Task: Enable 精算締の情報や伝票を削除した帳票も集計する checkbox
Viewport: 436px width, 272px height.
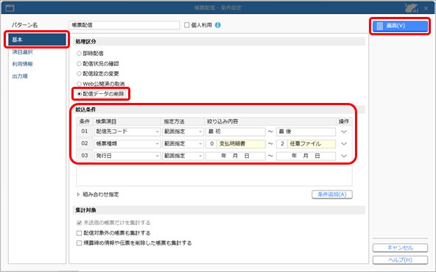Action: (x=80, y=243)
